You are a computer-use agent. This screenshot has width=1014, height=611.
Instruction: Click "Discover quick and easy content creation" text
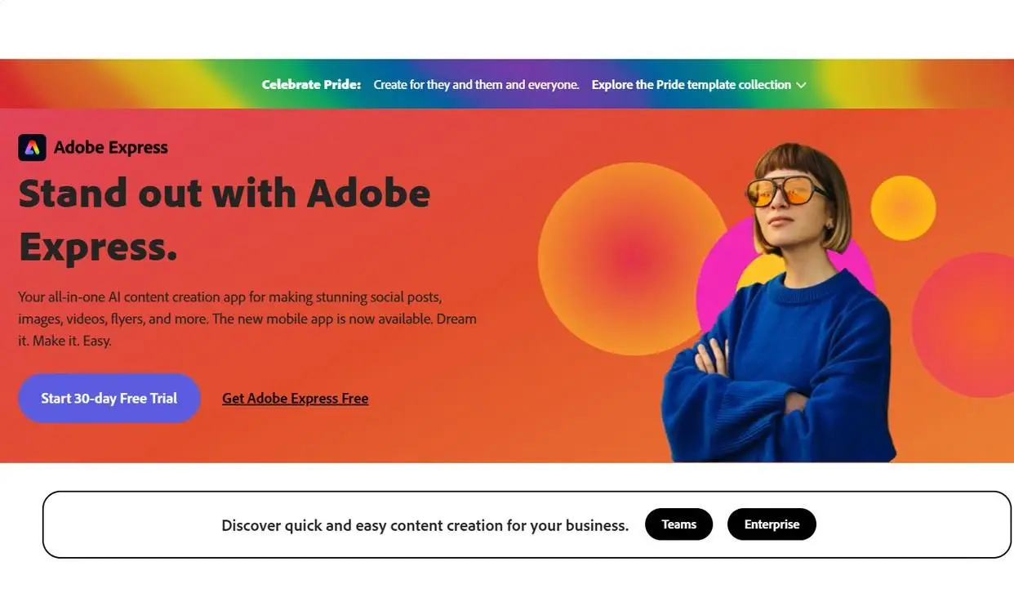[x=425, y=525]
